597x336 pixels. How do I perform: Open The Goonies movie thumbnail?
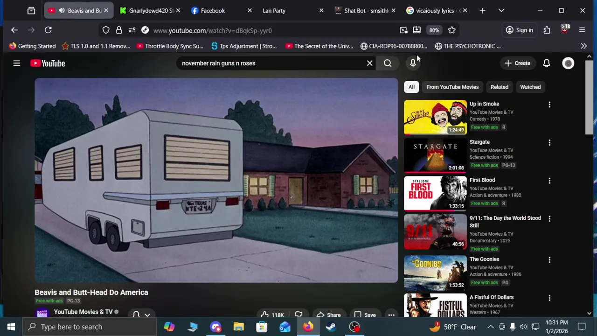pyautogui.click(x=435, y=273)
